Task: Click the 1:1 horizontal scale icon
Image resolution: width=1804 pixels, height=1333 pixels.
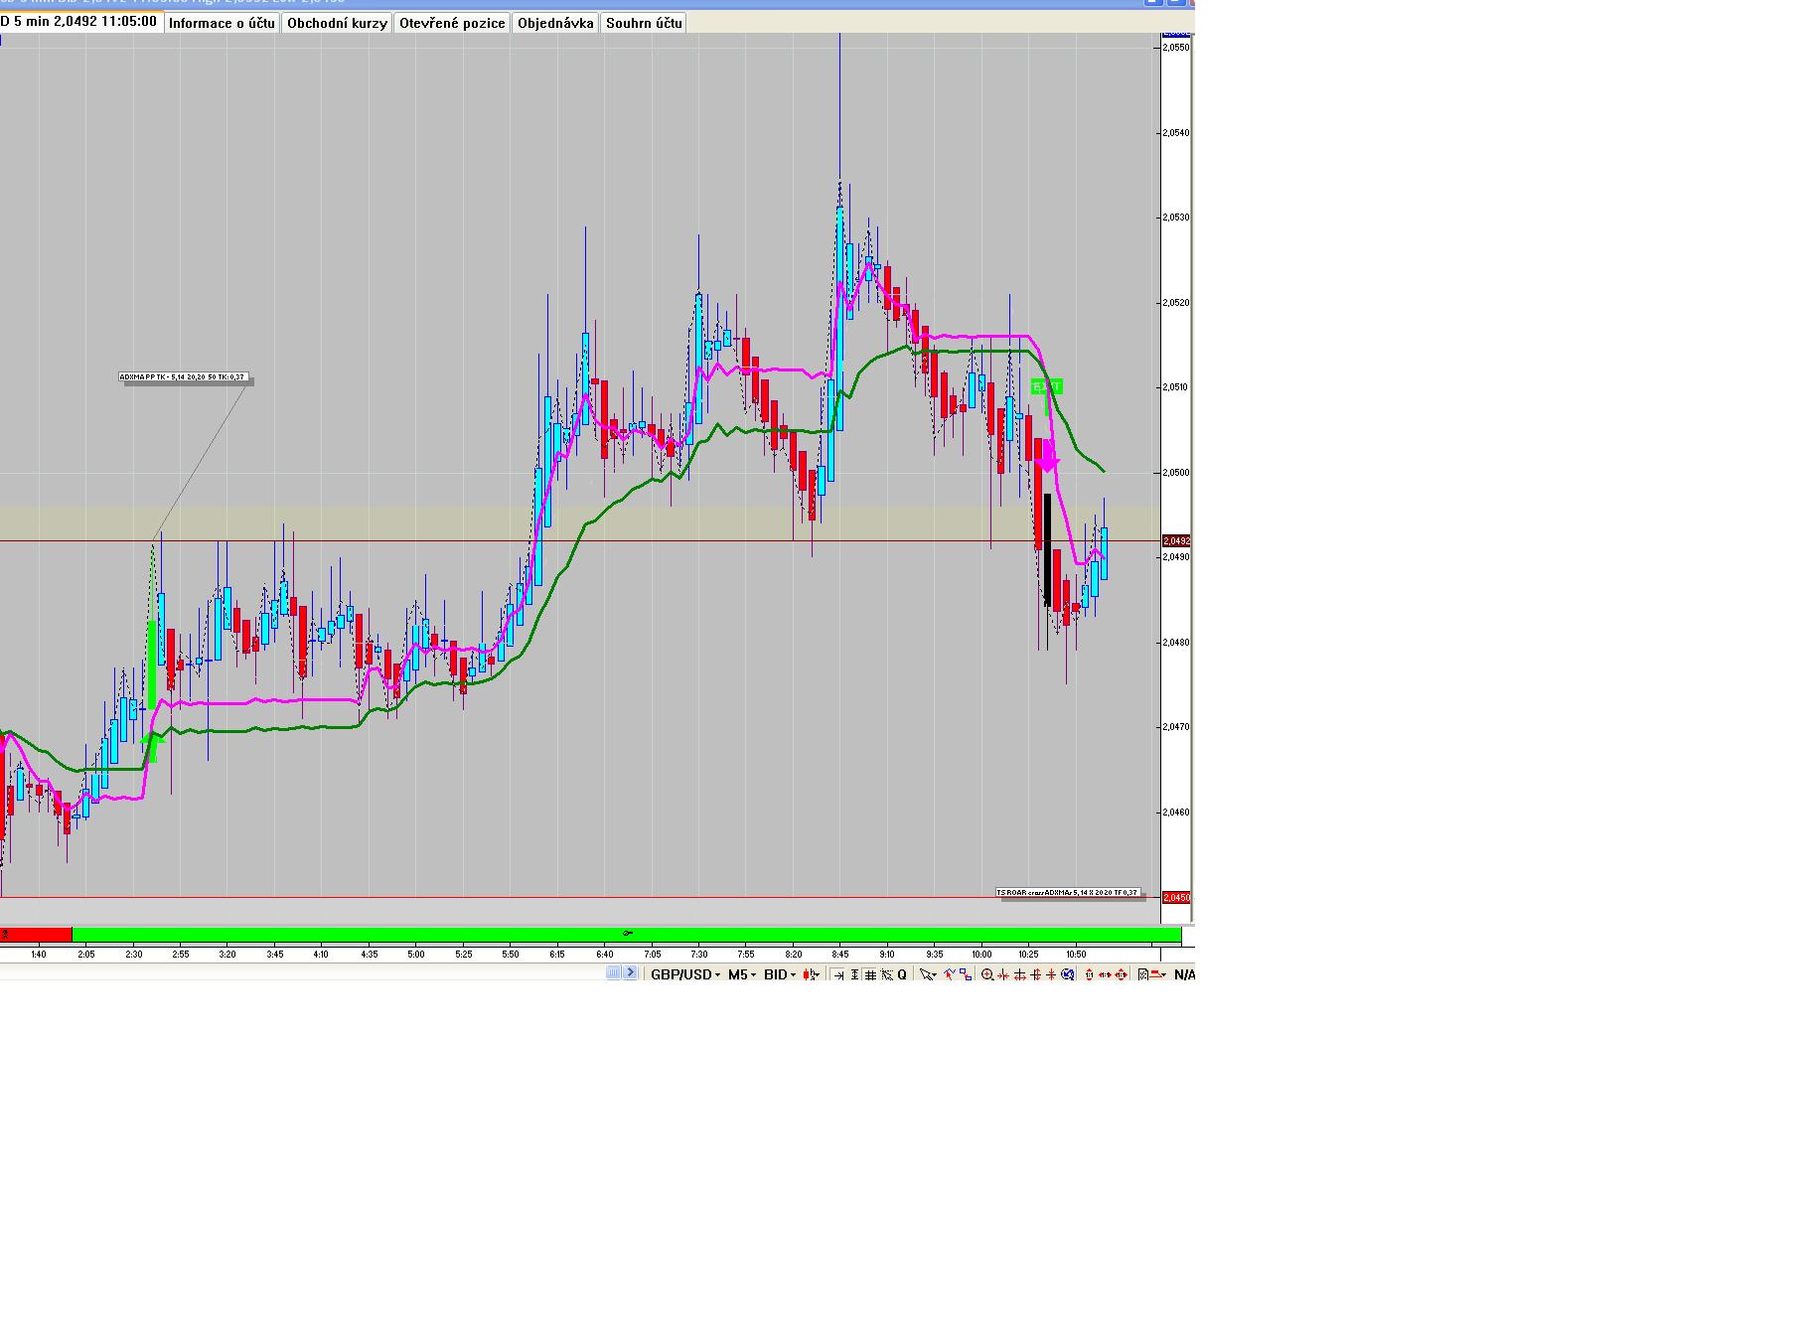Action: click(x=1105, y=974)
